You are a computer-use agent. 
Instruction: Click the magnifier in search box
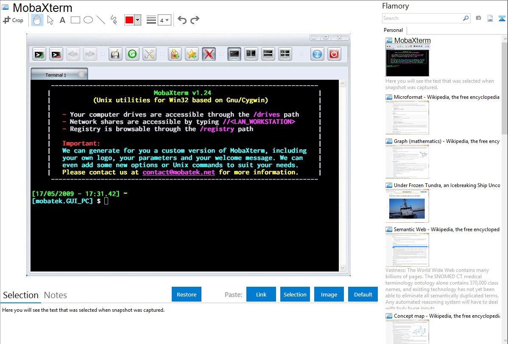click(x=466, y=18)
